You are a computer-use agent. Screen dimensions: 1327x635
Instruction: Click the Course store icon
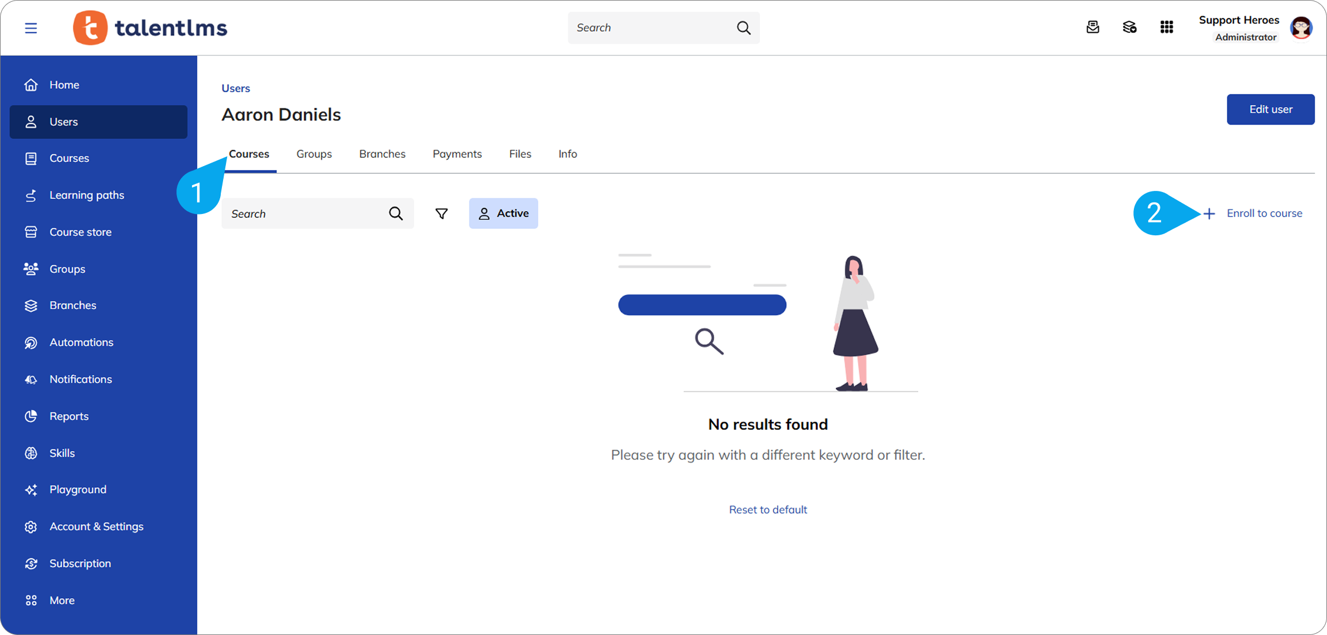click(31, 232)
